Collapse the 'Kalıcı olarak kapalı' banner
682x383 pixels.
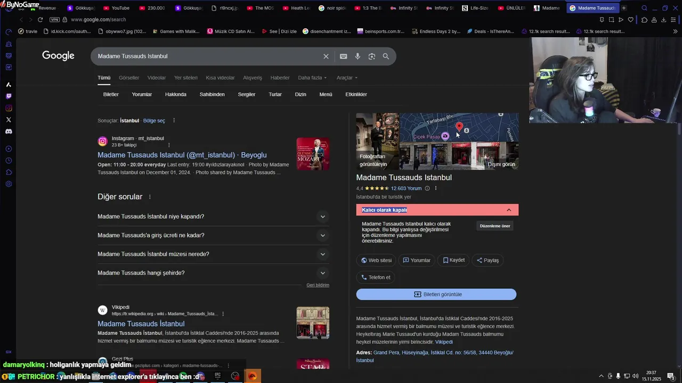(x=509, y=210)
